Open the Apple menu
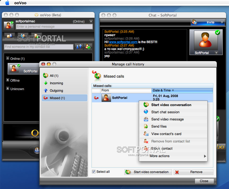229x189 pixels. (x=7, y=3)
